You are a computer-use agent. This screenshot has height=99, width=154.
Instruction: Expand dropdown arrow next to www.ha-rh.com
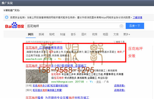click(55, 59)
